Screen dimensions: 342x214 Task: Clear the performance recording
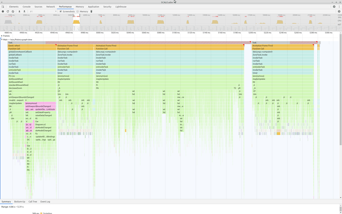(x=13, y=11)
